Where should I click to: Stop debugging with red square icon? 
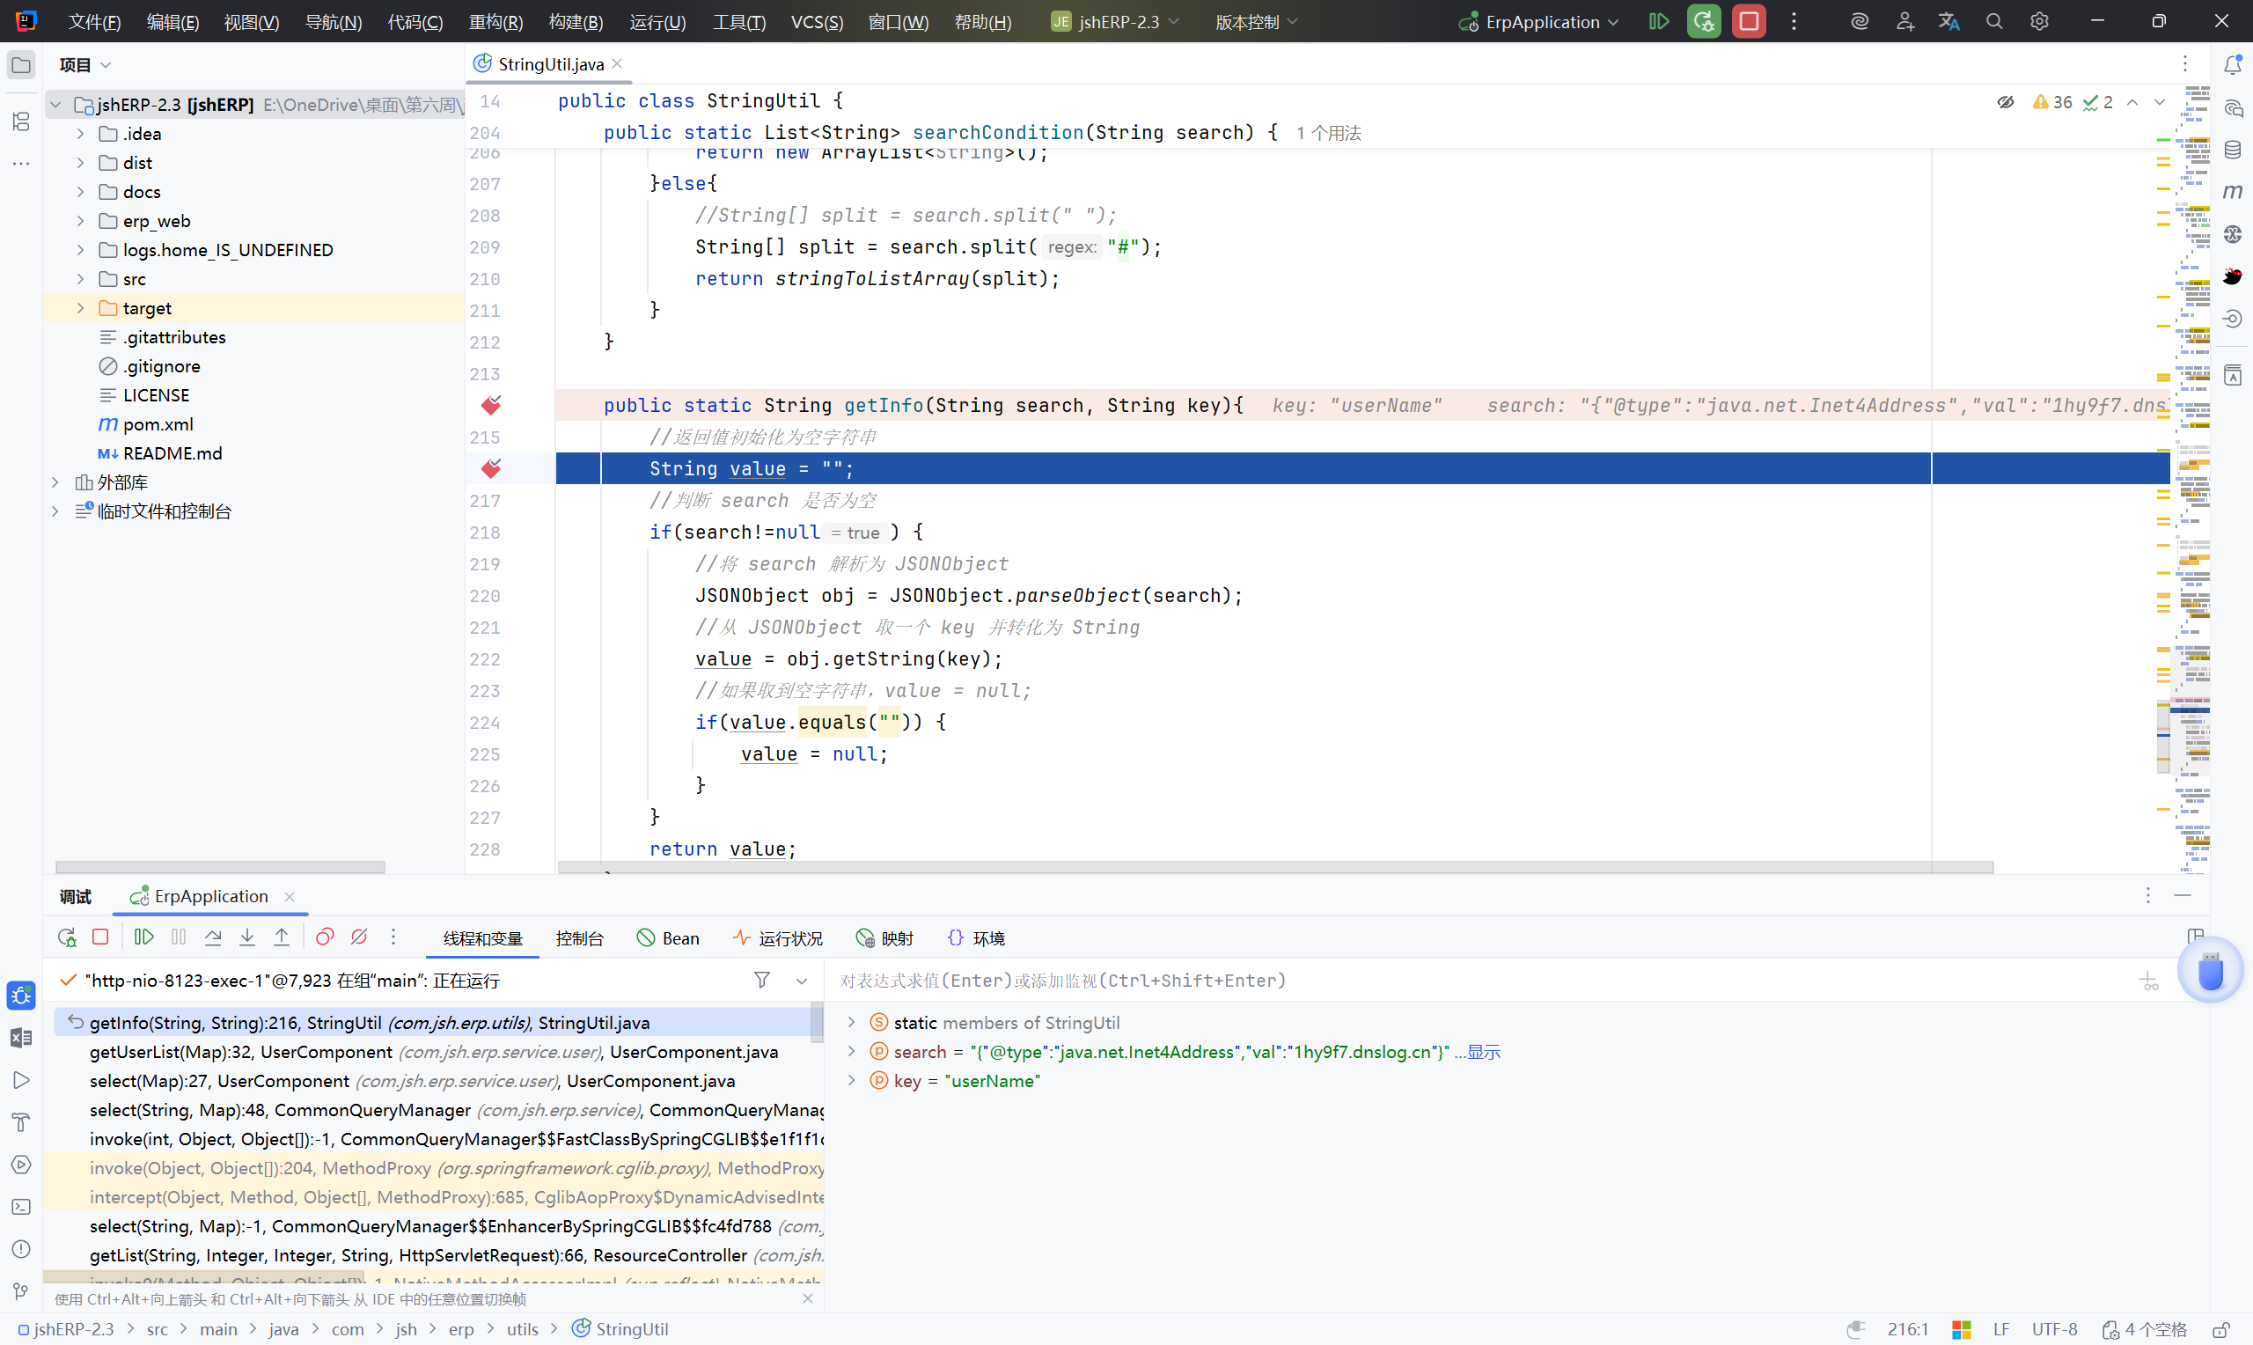point(100,937)
